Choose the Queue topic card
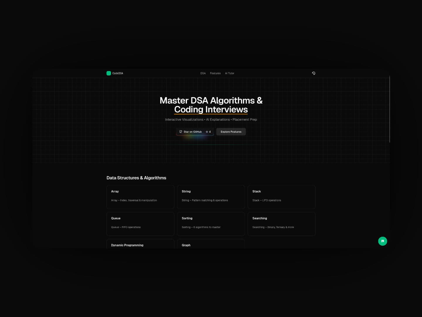 (140, 224)
